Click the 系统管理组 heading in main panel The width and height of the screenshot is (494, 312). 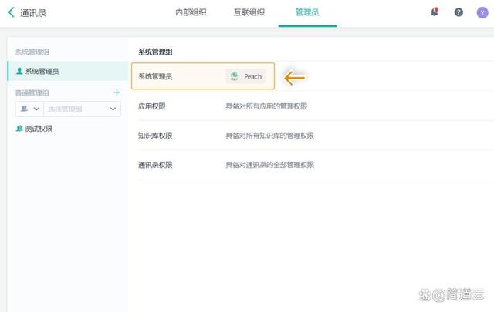point(155,52)
